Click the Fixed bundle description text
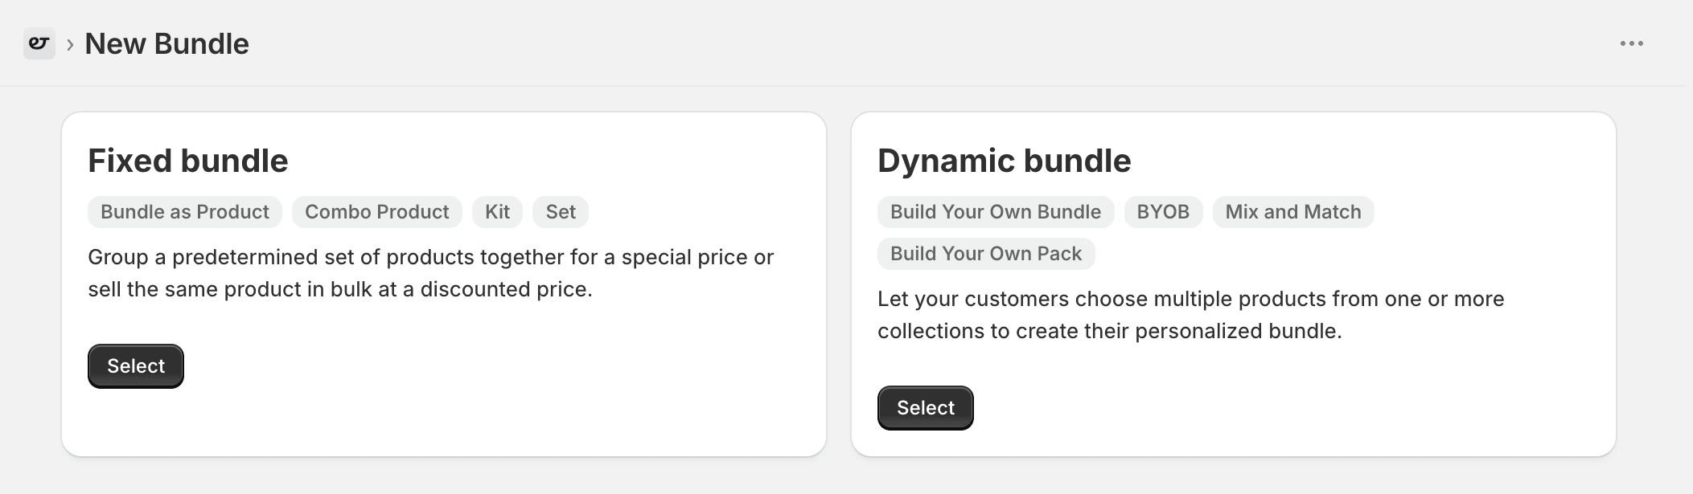The width and height of the screenshot is (1693, 494). 431,273
